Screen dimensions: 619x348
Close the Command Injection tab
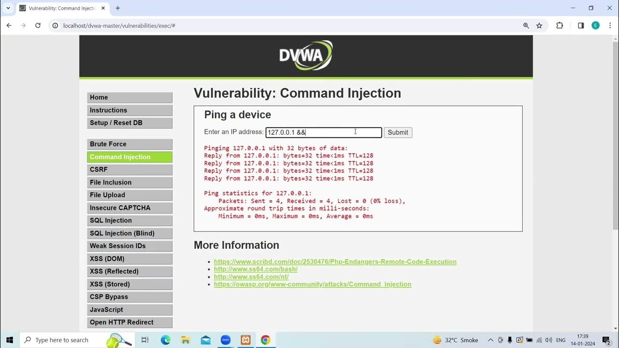(x=103, y=8)
